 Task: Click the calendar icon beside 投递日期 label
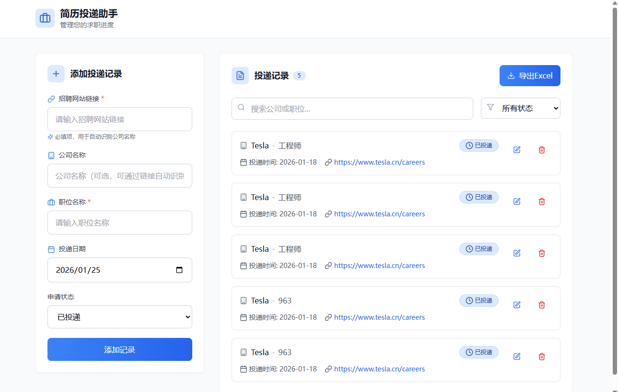pos(51,249)
